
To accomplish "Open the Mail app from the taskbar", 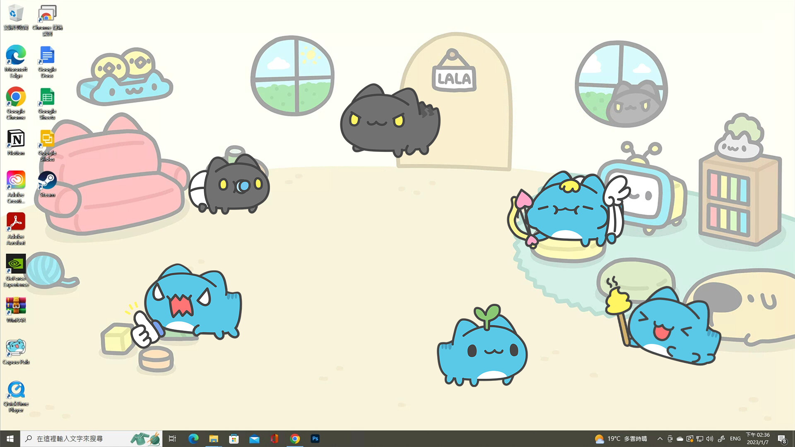I will pos(254,438).
